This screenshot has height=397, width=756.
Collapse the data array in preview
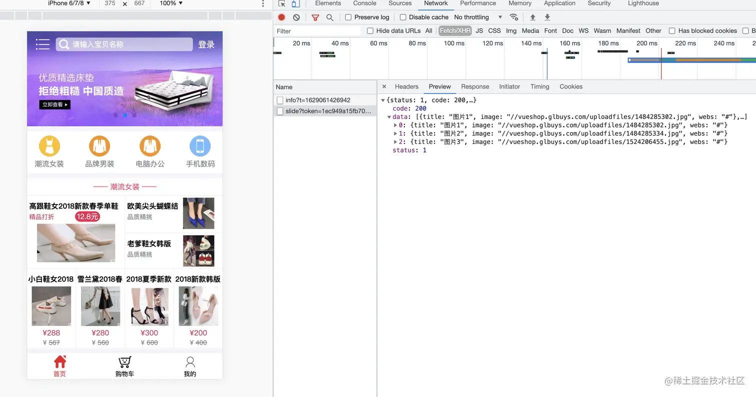(x=389, y=117)
